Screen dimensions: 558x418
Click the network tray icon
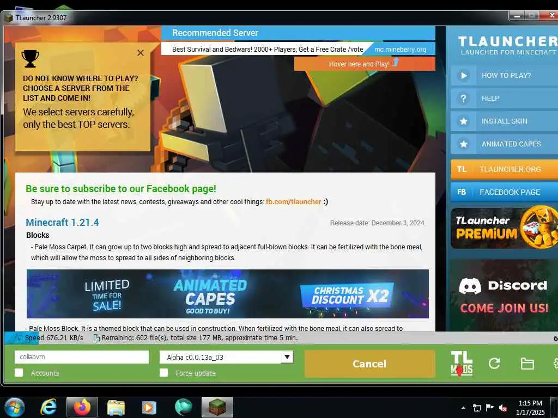[476, 408]
